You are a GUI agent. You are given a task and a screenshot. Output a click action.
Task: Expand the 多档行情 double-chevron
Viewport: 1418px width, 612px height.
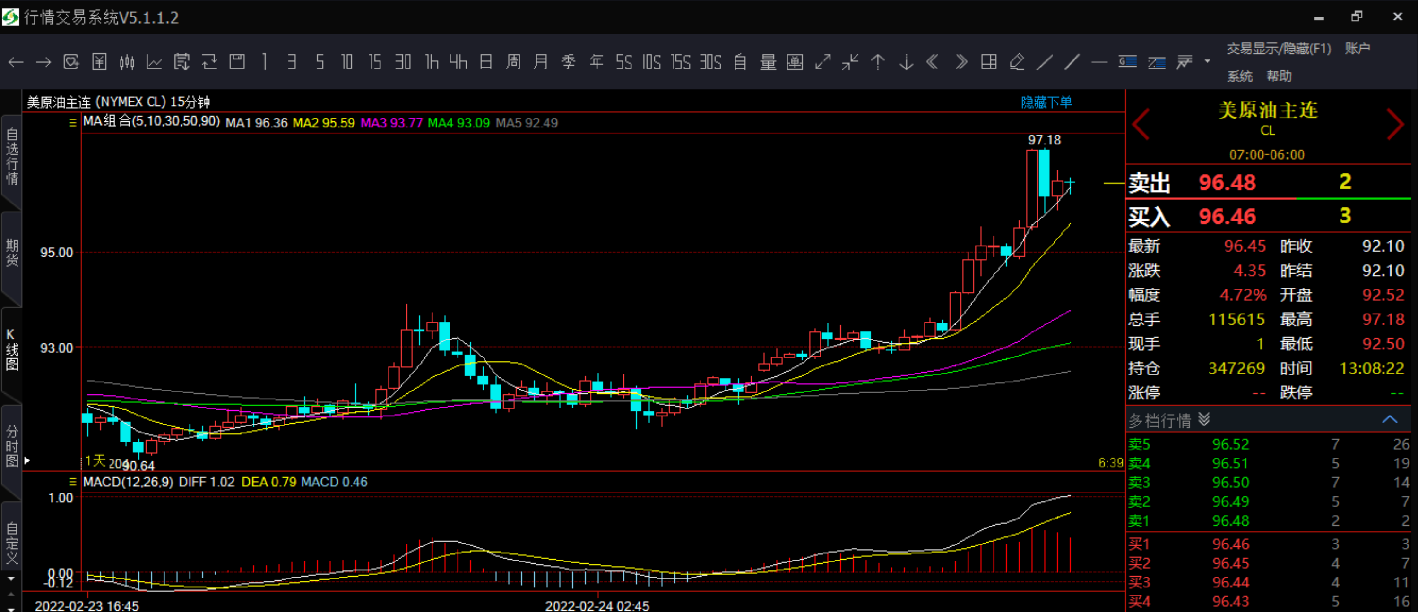1204,420
